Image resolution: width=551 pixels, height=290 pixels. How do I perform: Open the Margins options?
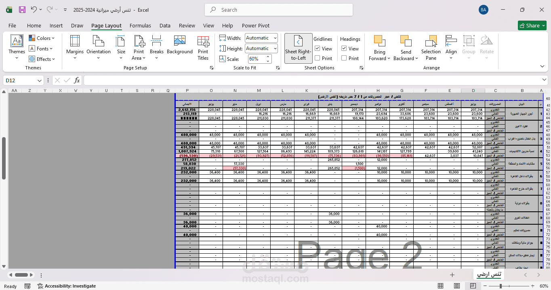coord(75,48)
